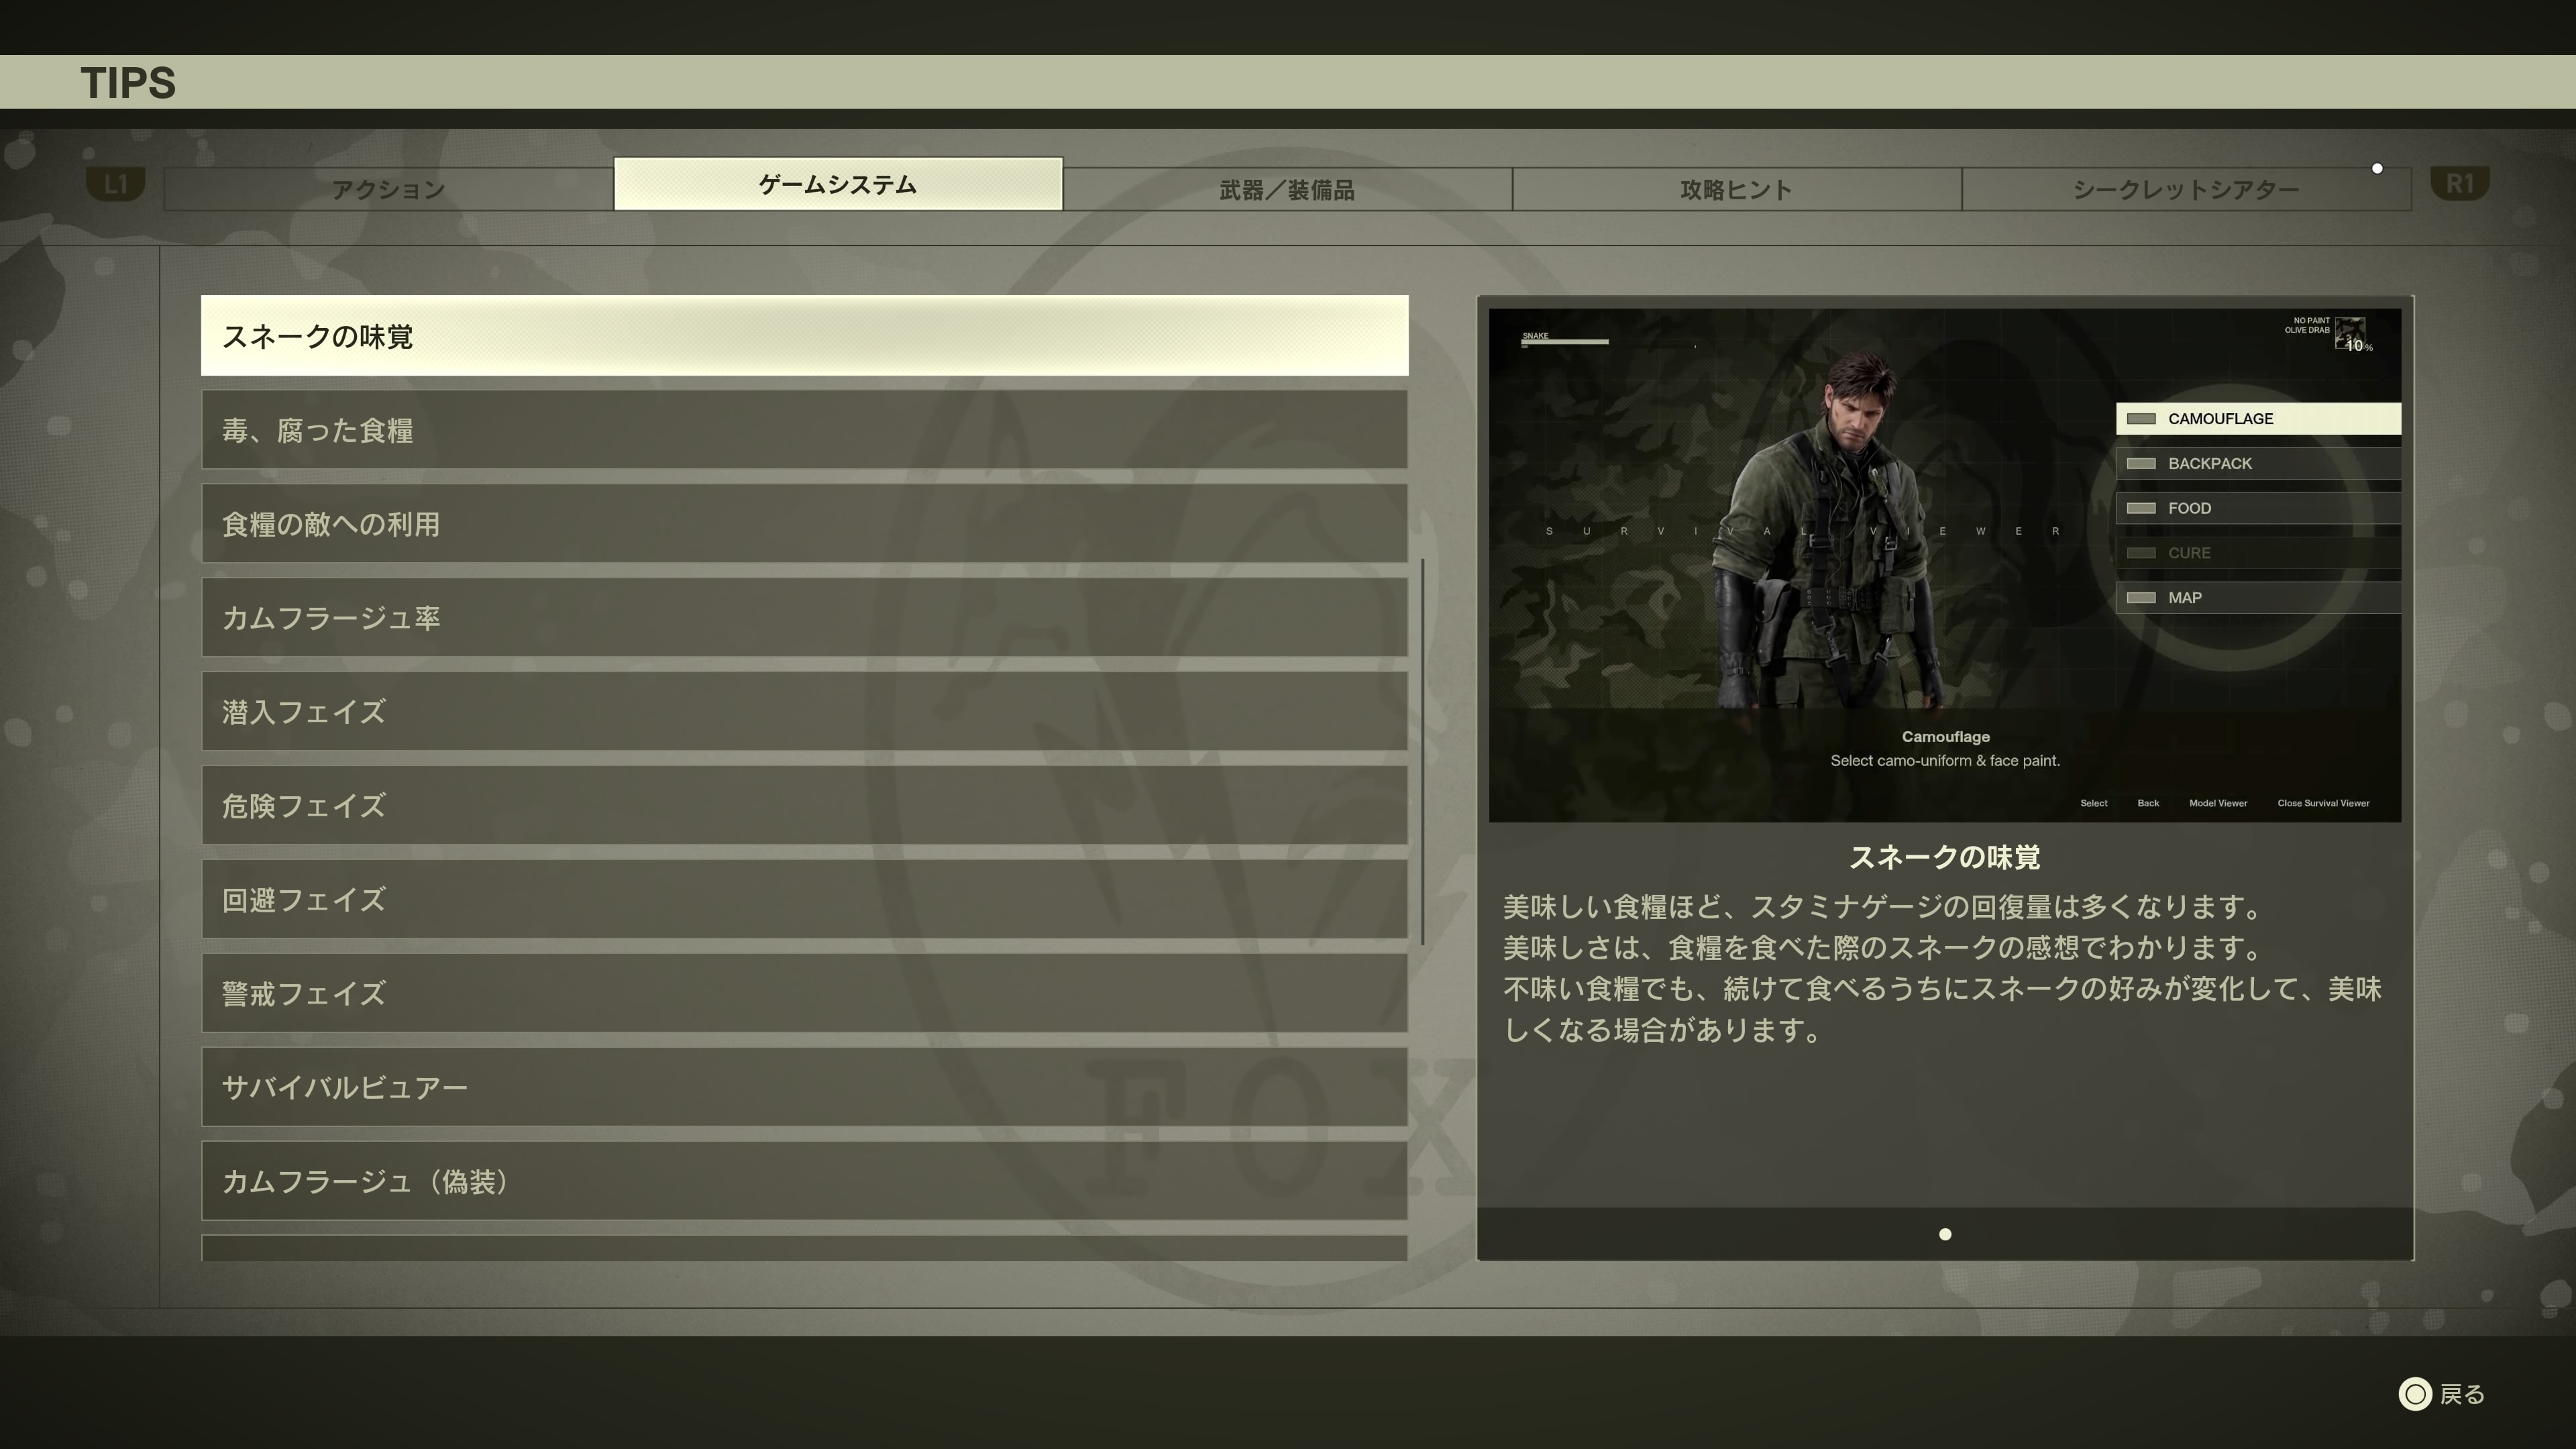
Task: Switch to the 攻略ヒント tab
Action: coord(1736,189)
